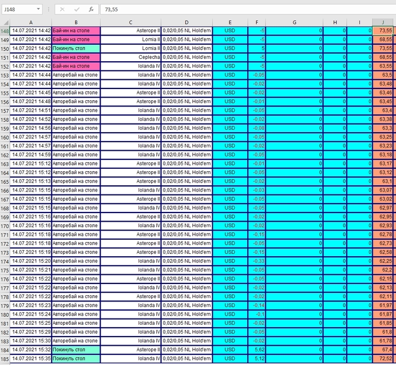Screen dimensions: 396x365
Task: Select row 185 header
Action: coord(5,359)
